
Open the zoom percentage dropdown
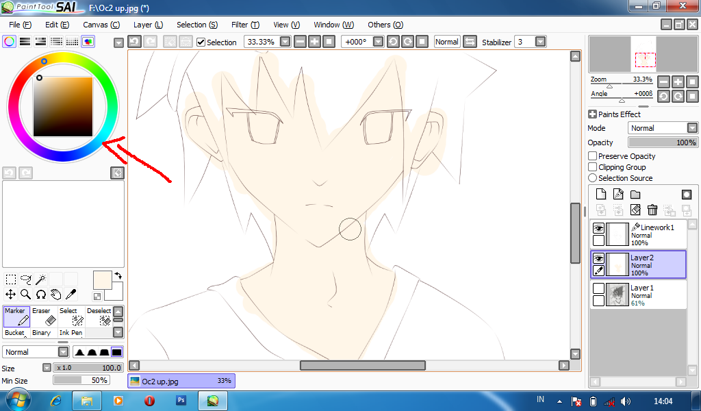tap(285, 42)
